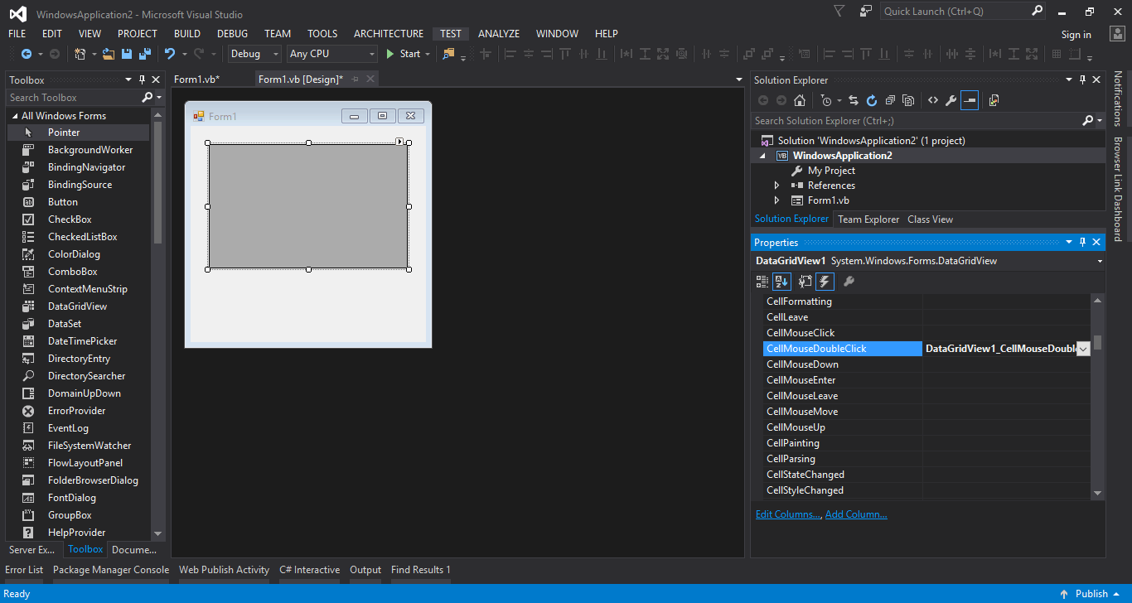Open the TOOLS menu
The image size is (1132, 603).
point(322,34)
